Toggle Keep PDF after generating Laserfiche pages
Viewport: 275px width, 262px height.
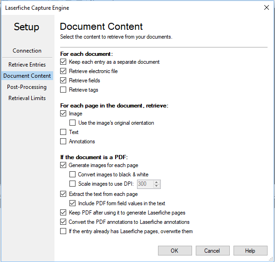click(x=63, y=213)
